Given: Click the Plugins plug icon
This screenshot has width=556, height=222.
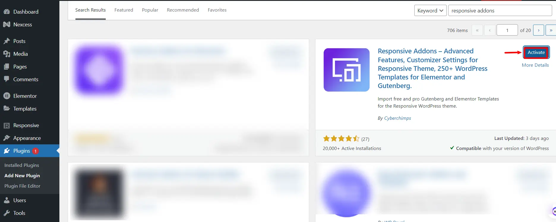Looking at the screenshot, I should tap(7, 151).
